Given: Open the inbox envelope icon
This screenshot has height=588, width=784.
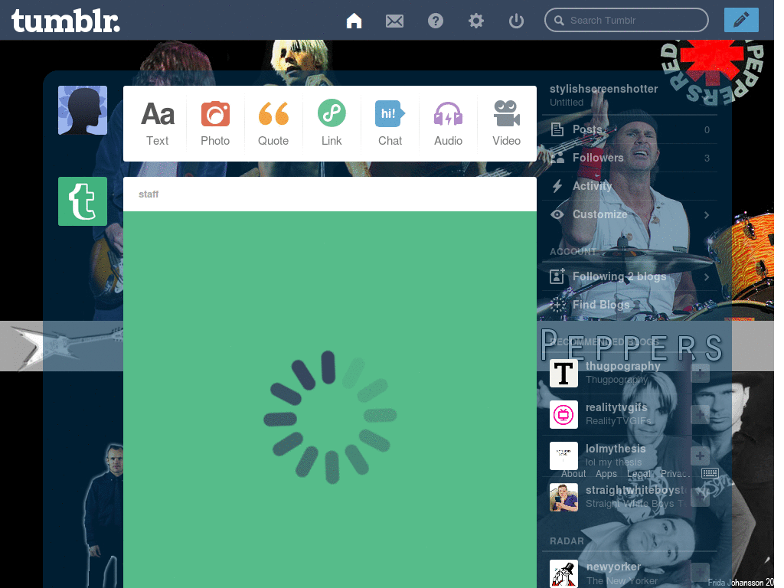Looking at the screenshot, I should pos(394,21).
